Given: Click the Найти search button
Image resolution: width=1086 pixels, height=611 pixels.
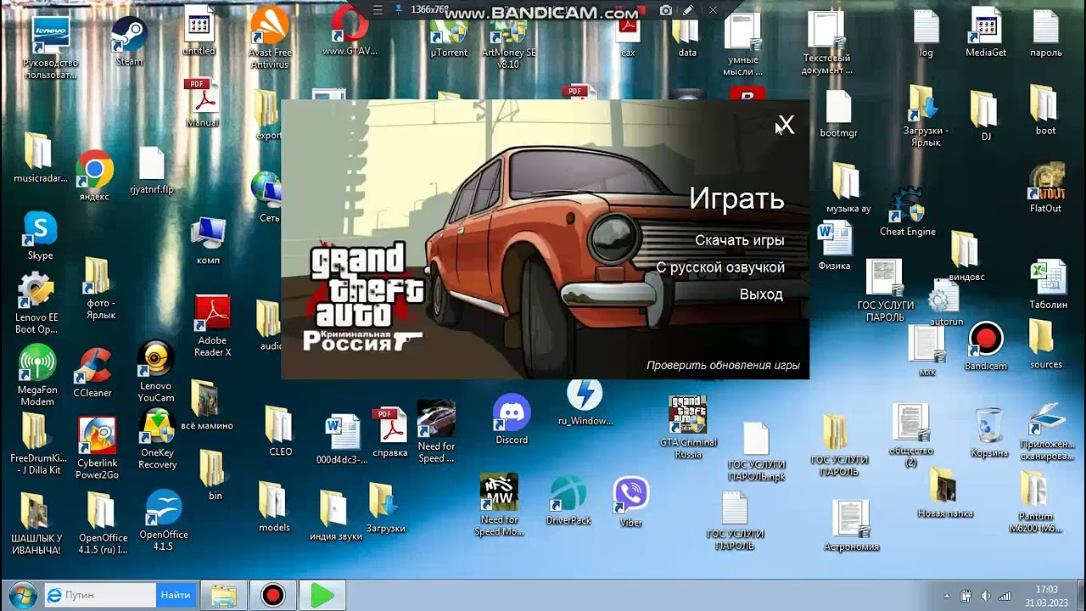Looking at the screenshot, I should pyautogui.click(x=176, y=595).
